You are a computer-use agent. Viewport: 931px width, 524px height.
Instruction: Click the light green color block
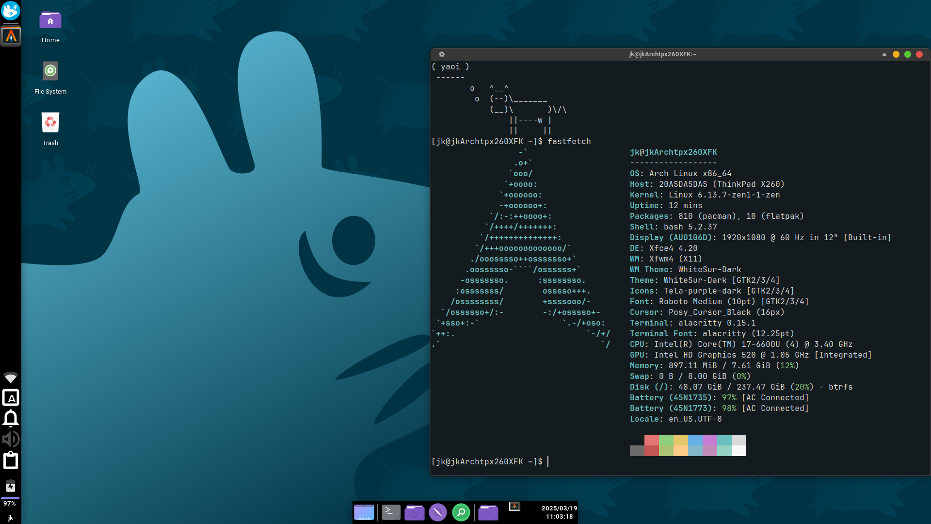point(666,440)
